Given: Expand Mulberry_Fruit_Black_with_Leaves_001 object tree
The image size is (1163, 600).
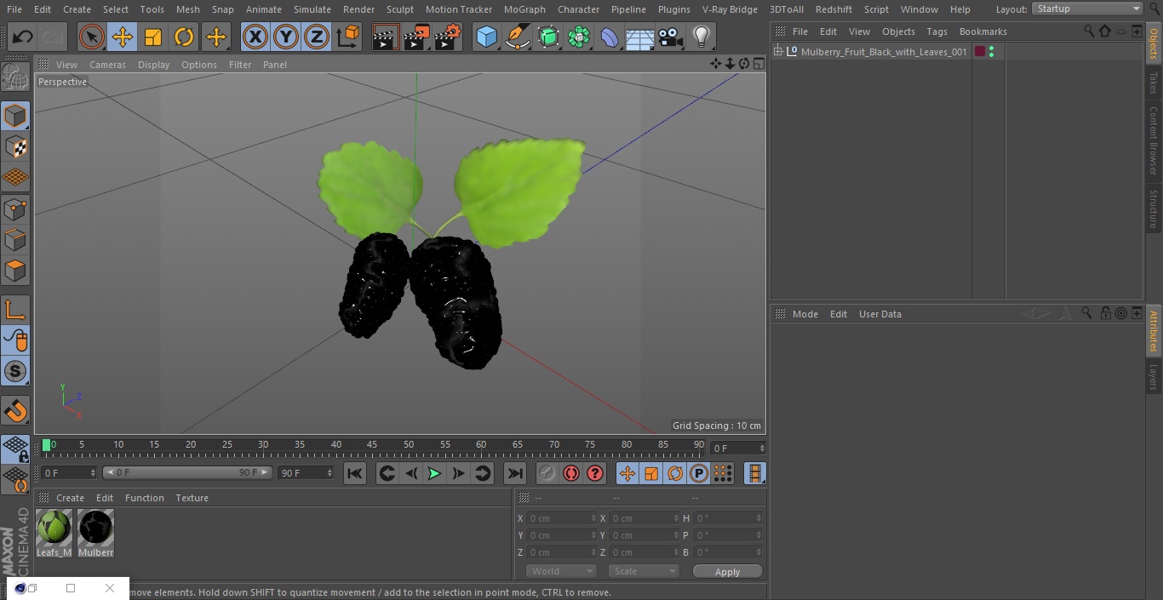Looking at the screenshot, I should click(x=777, y=52).
